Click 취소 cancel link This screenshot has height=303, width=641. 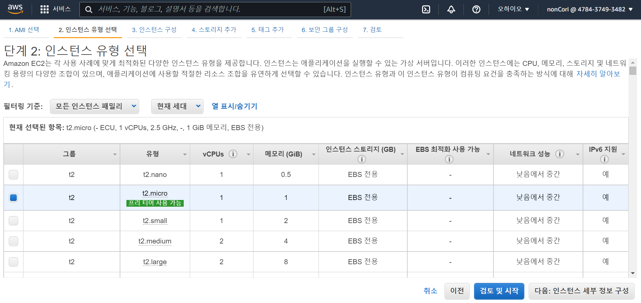point(430,291)
